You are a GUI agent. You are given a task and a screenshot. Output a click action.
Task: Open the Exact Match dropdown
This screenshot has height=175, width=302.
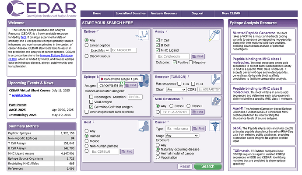pyautogui.click(x=100, y=50)
